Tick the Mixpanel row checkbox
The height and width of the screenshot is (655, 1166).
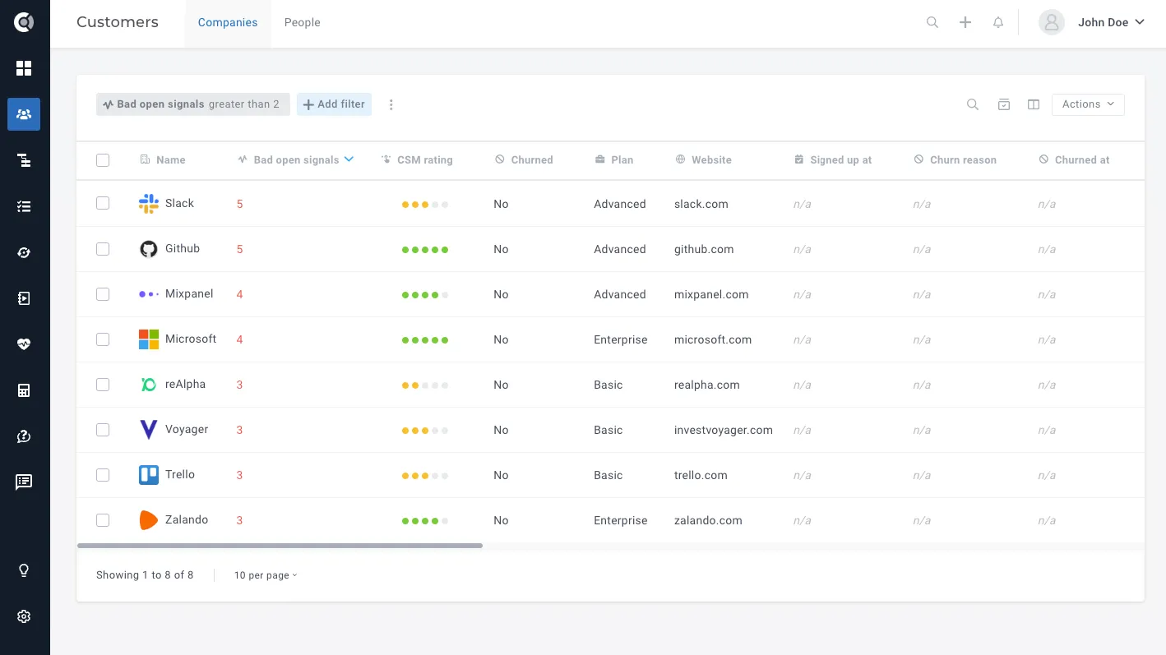(103, 293)
